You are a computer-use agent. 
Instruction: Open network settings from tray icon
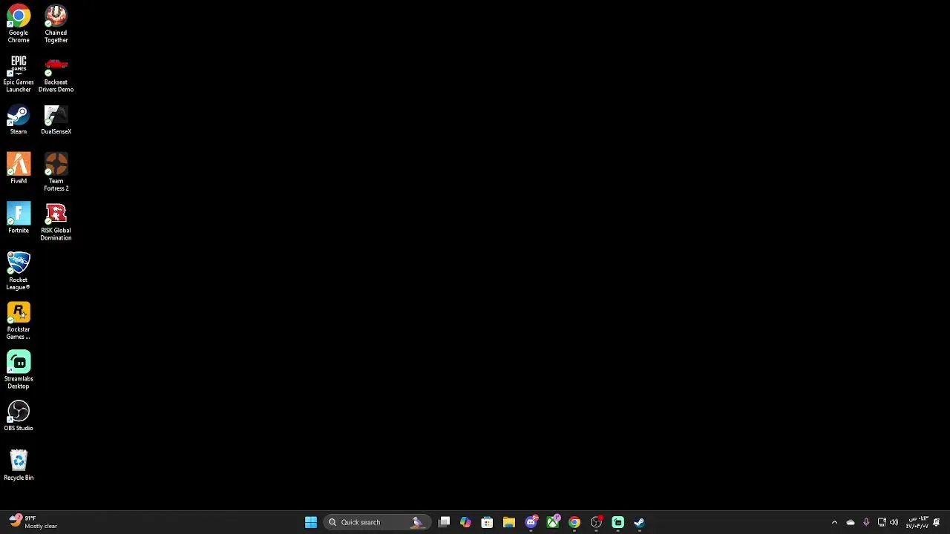coord(882,522)
